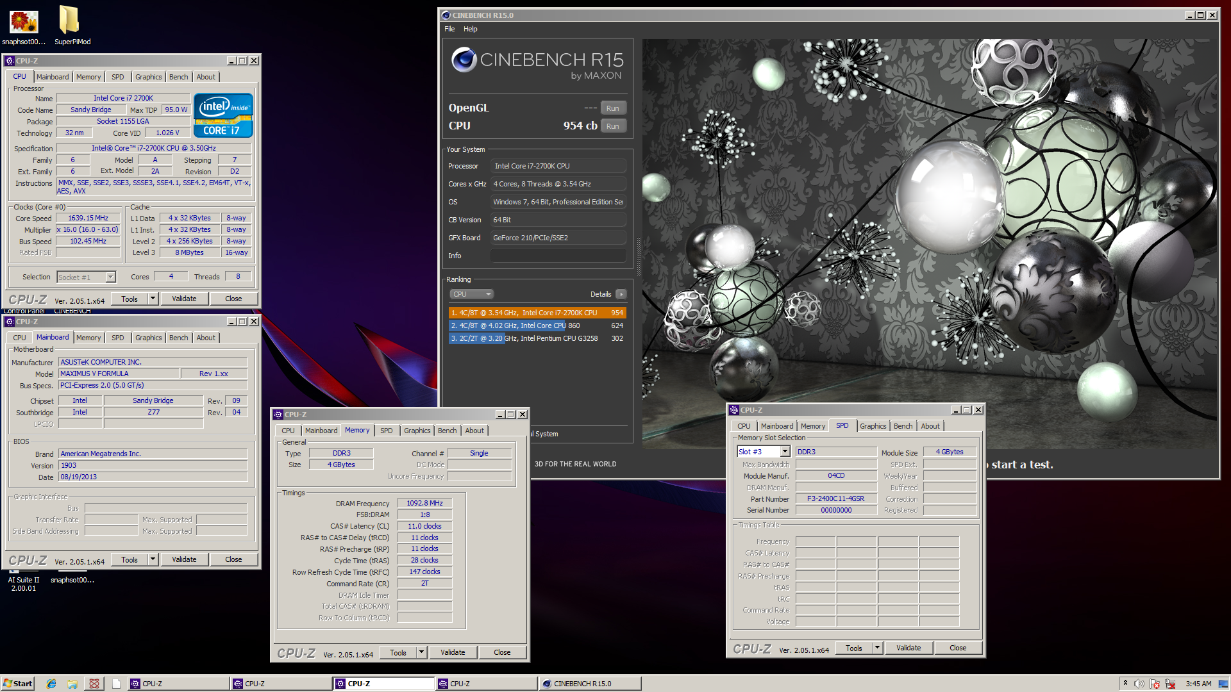Switch to the Graphics tab in the Mainboard CPU-Z window
1231x692 pixels.
(x=149, y=338)
